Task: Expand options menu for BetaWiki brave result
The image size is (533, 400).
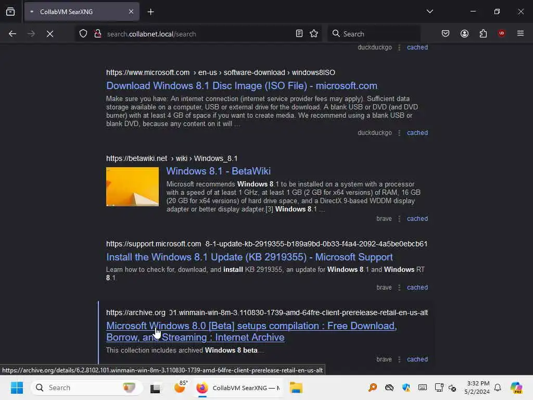Action: [399, 219]
